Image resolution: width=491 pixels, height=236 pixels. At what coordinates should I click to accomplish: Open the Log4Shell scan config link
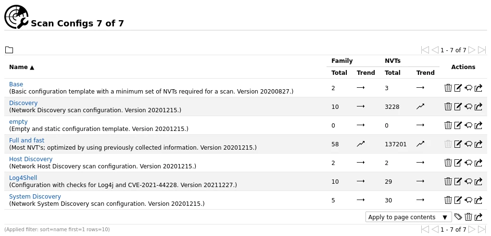23,178
